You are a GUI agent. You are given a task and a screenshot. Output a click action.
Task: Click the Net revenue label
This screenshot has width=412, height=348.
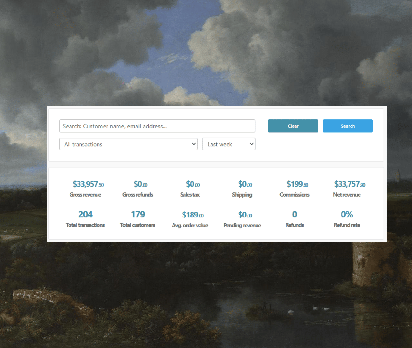point(347,195)
